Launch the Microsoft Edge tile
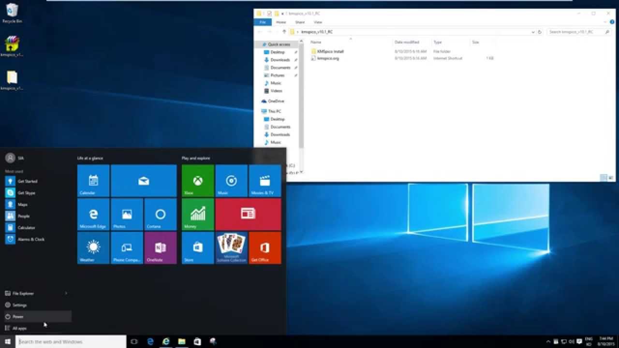 93,214
